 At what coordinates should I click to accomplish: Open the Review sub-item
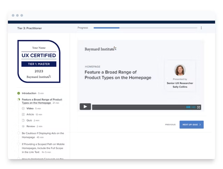(34, 126)
